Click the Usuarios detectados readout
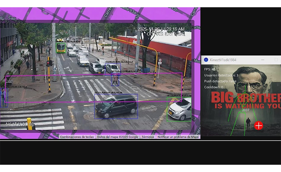 pyautogui.click(x=221, y=75)
